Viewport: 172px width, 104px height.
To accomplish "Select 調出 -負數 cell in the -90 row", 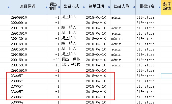I will click(72, 60).
